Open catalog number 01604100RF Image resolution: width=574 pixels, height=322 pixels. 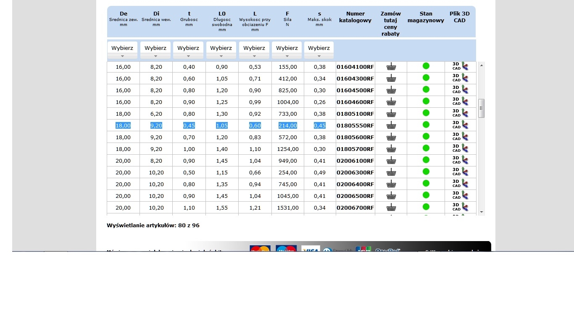(x=355, y=67)
